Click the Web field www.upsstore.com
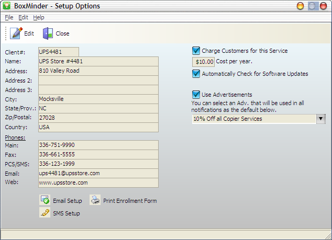This screenshot has height=240, width=332. 98,182
